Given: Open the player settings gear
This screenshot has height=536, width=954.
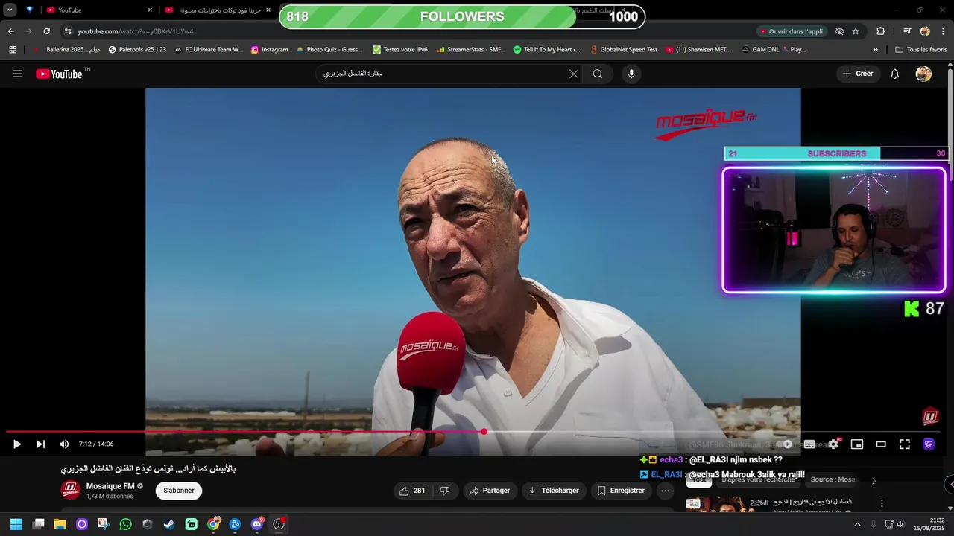Looking at the screenshot, I should [833, 444].
